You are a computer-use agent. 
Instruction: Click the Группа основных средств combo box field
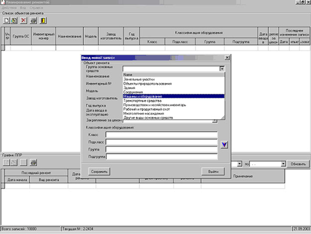click(x=171, y=68)
